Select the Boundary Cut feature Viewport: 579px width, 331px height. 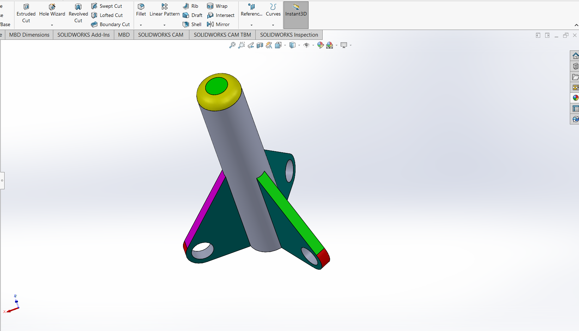click(110, 24)
